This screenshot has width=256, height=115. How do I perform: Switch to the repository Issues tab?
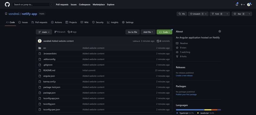tap(23, 23)
